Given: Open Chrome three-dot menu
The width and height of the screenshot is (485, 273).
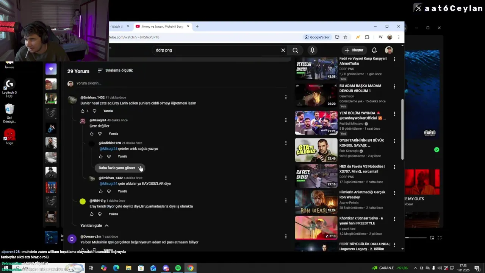Looking at the screenshot, I should pos(399,37).
